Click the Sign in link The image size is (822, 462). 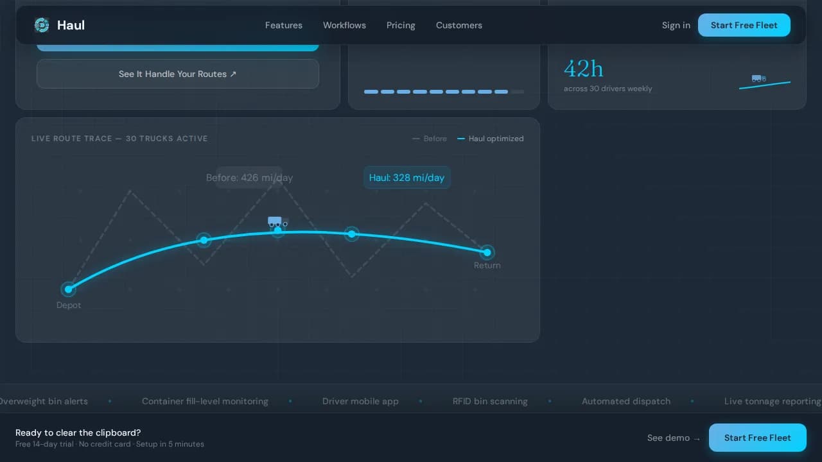(676, 25)
